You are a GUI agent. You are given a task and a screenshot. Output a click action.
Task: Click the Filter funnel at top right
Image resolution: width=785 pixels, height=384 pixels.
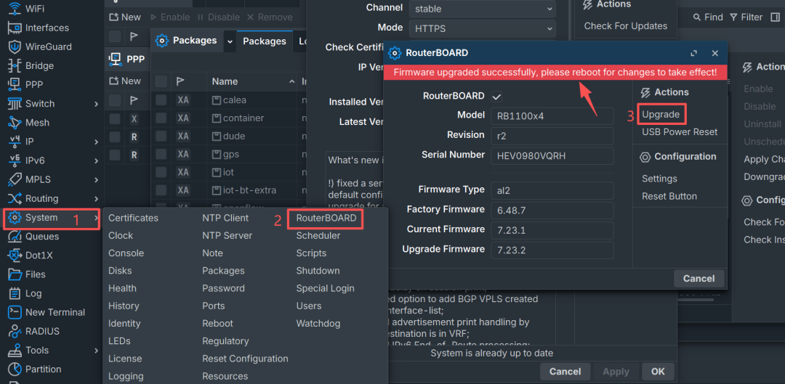733,17
